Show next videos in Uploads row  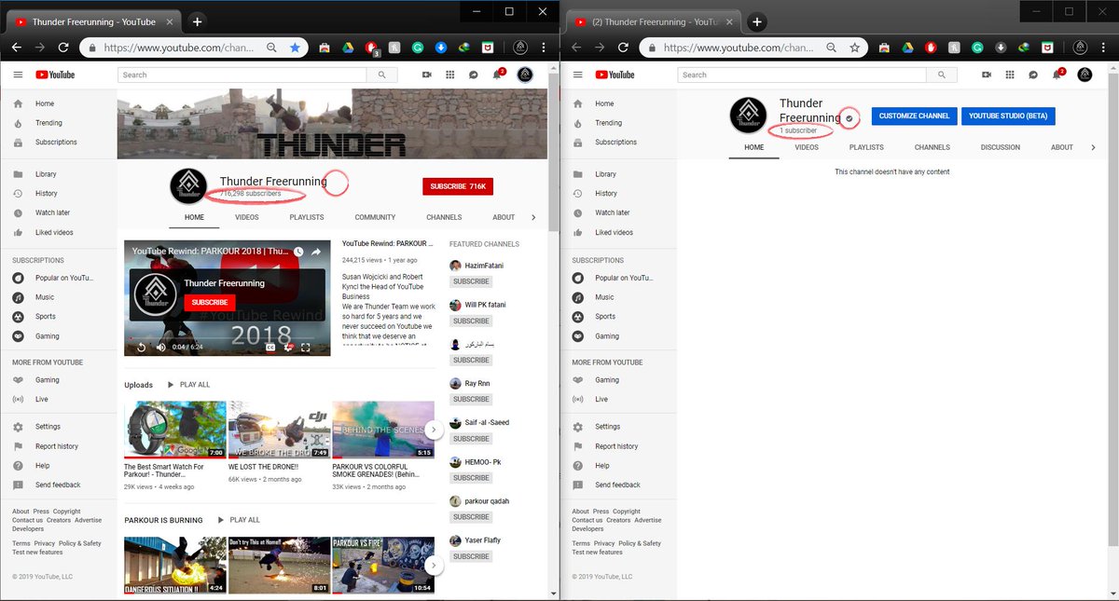434,430
